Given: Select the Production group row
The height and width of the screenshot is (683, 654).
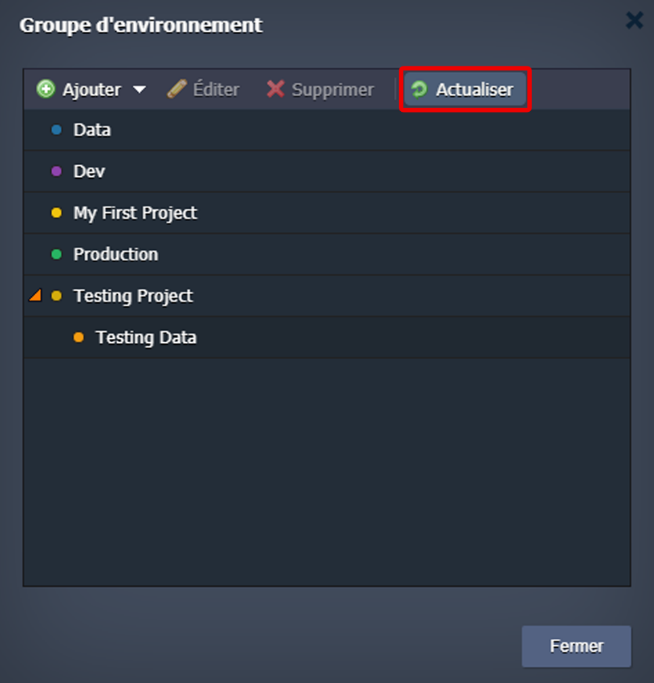Looking at the screenshot, I should click(327, 254).
